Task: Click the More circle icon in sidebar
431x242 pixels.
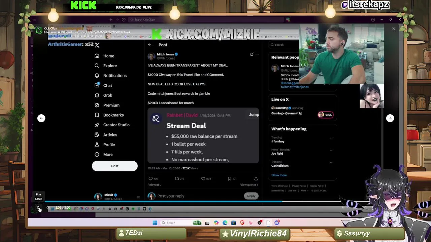Action: (x=97, y=154)
